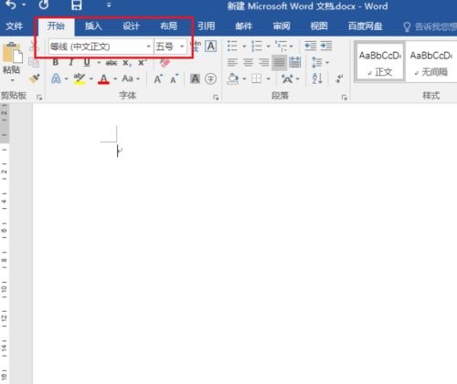This screenshot has height=384, width=457.
Task: Click the text effects outlined A icon
Action: (56, 78)
